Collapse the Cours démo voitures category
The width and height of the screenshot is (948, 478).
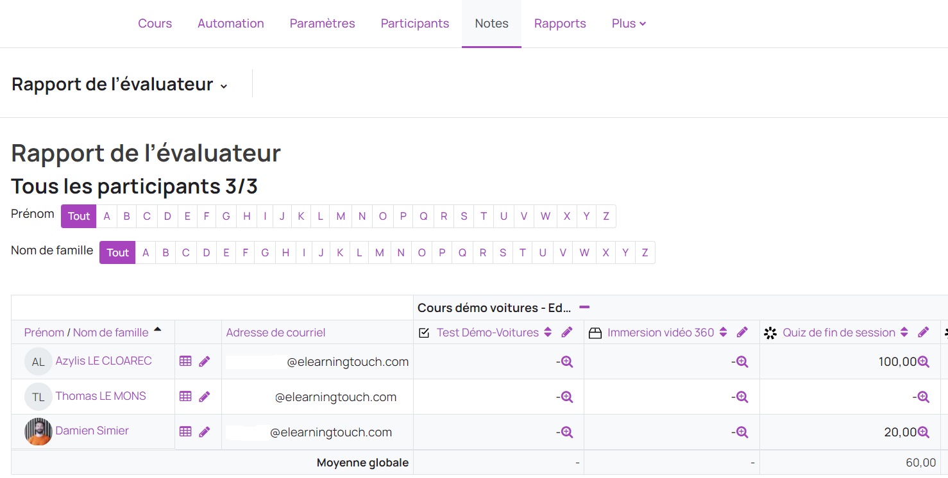584,308
